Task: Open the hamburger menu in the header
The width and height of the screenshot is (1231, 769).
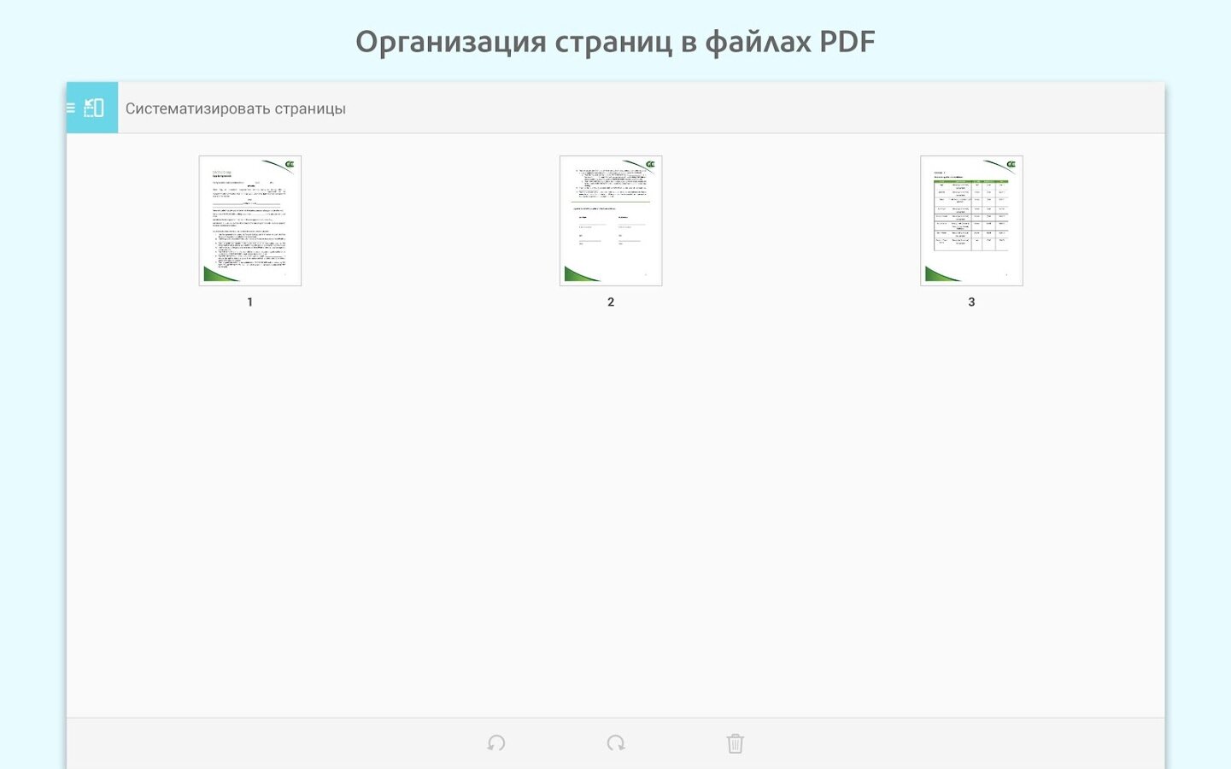Action: tap(71, 109)
